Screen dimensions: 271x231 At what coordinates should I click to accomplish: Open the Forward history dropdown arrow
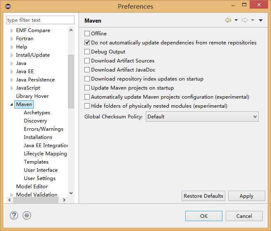[252, 20]
